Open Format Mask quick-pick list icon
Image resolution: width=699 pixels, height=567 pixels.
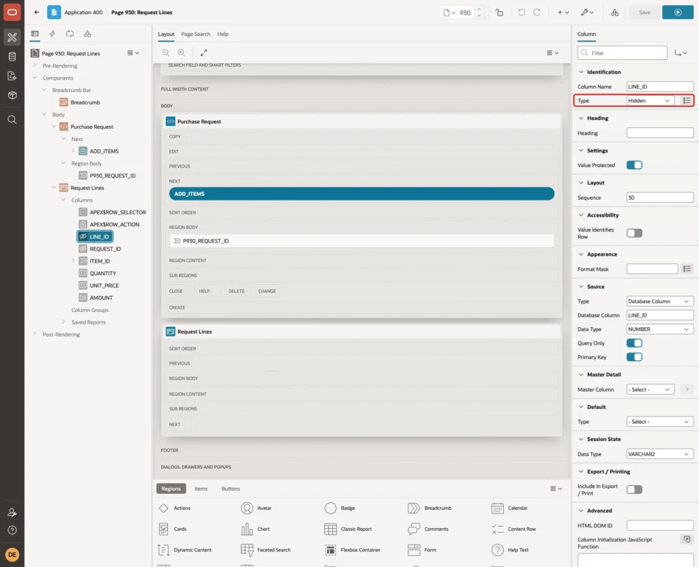point(687,269)
